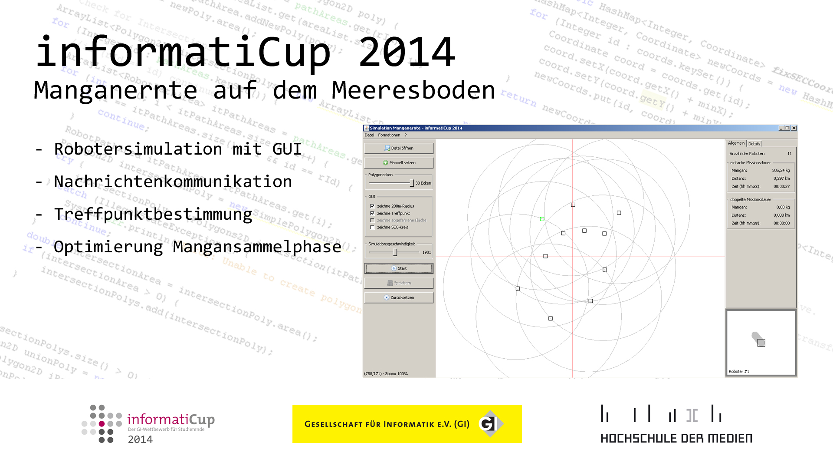Click the Zoom: 100% status text
Image resolution: width=833 pixels, height=469 pixels.
click(x=397, y=374)
